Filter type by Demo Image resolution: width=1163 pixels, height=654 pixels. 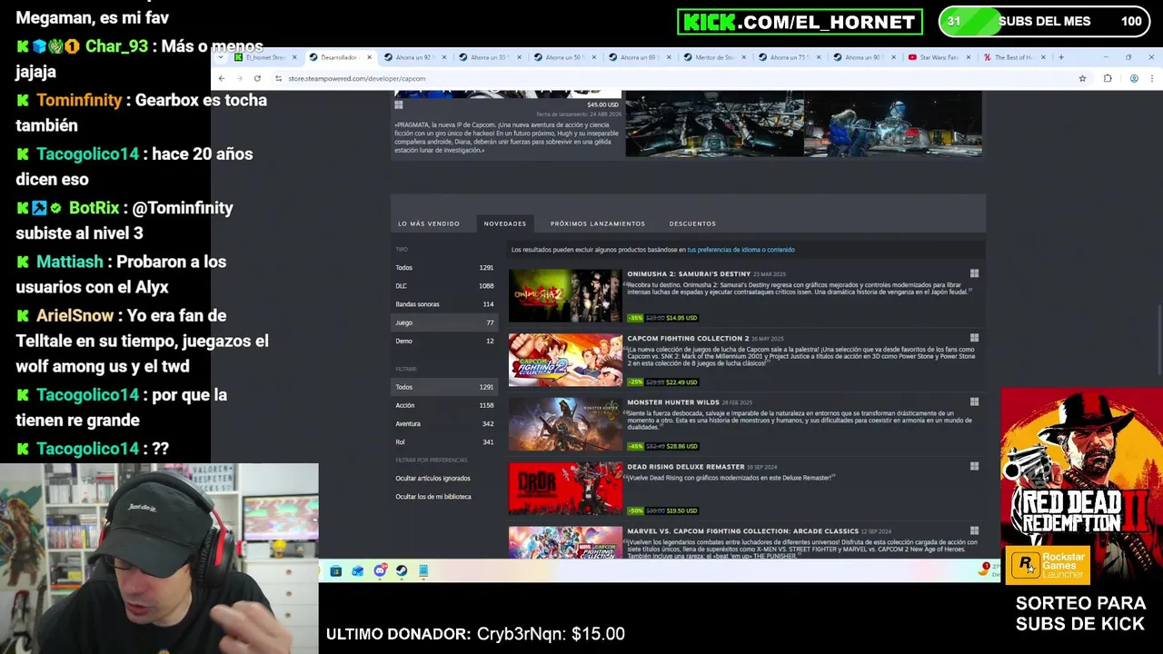[x=444, y=341]
